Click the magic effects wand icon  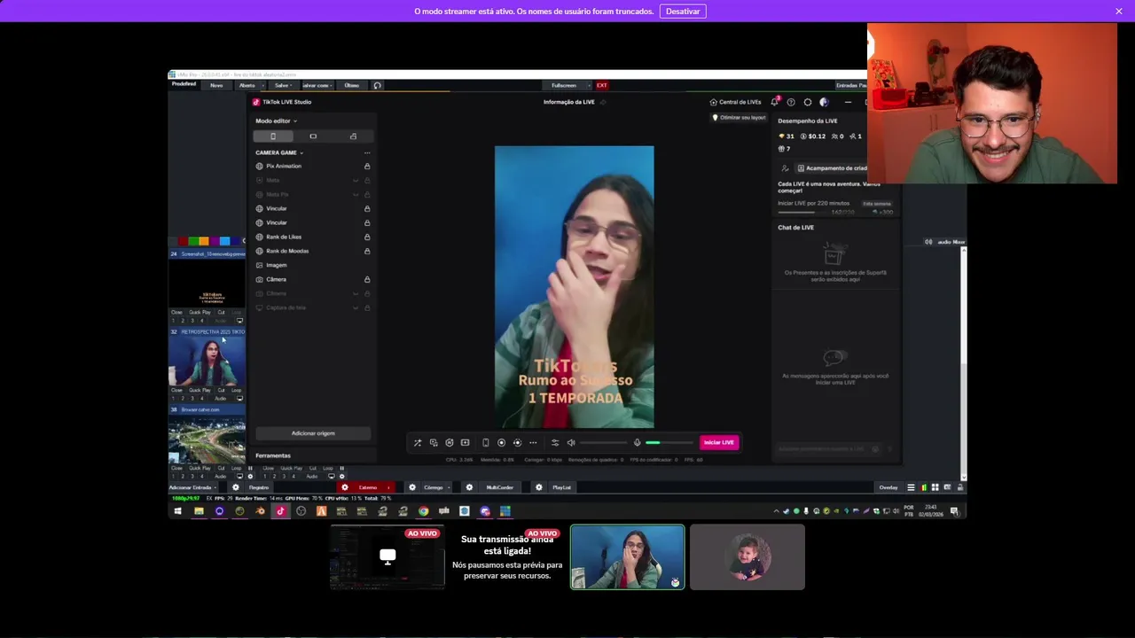(x=418, y=443)
